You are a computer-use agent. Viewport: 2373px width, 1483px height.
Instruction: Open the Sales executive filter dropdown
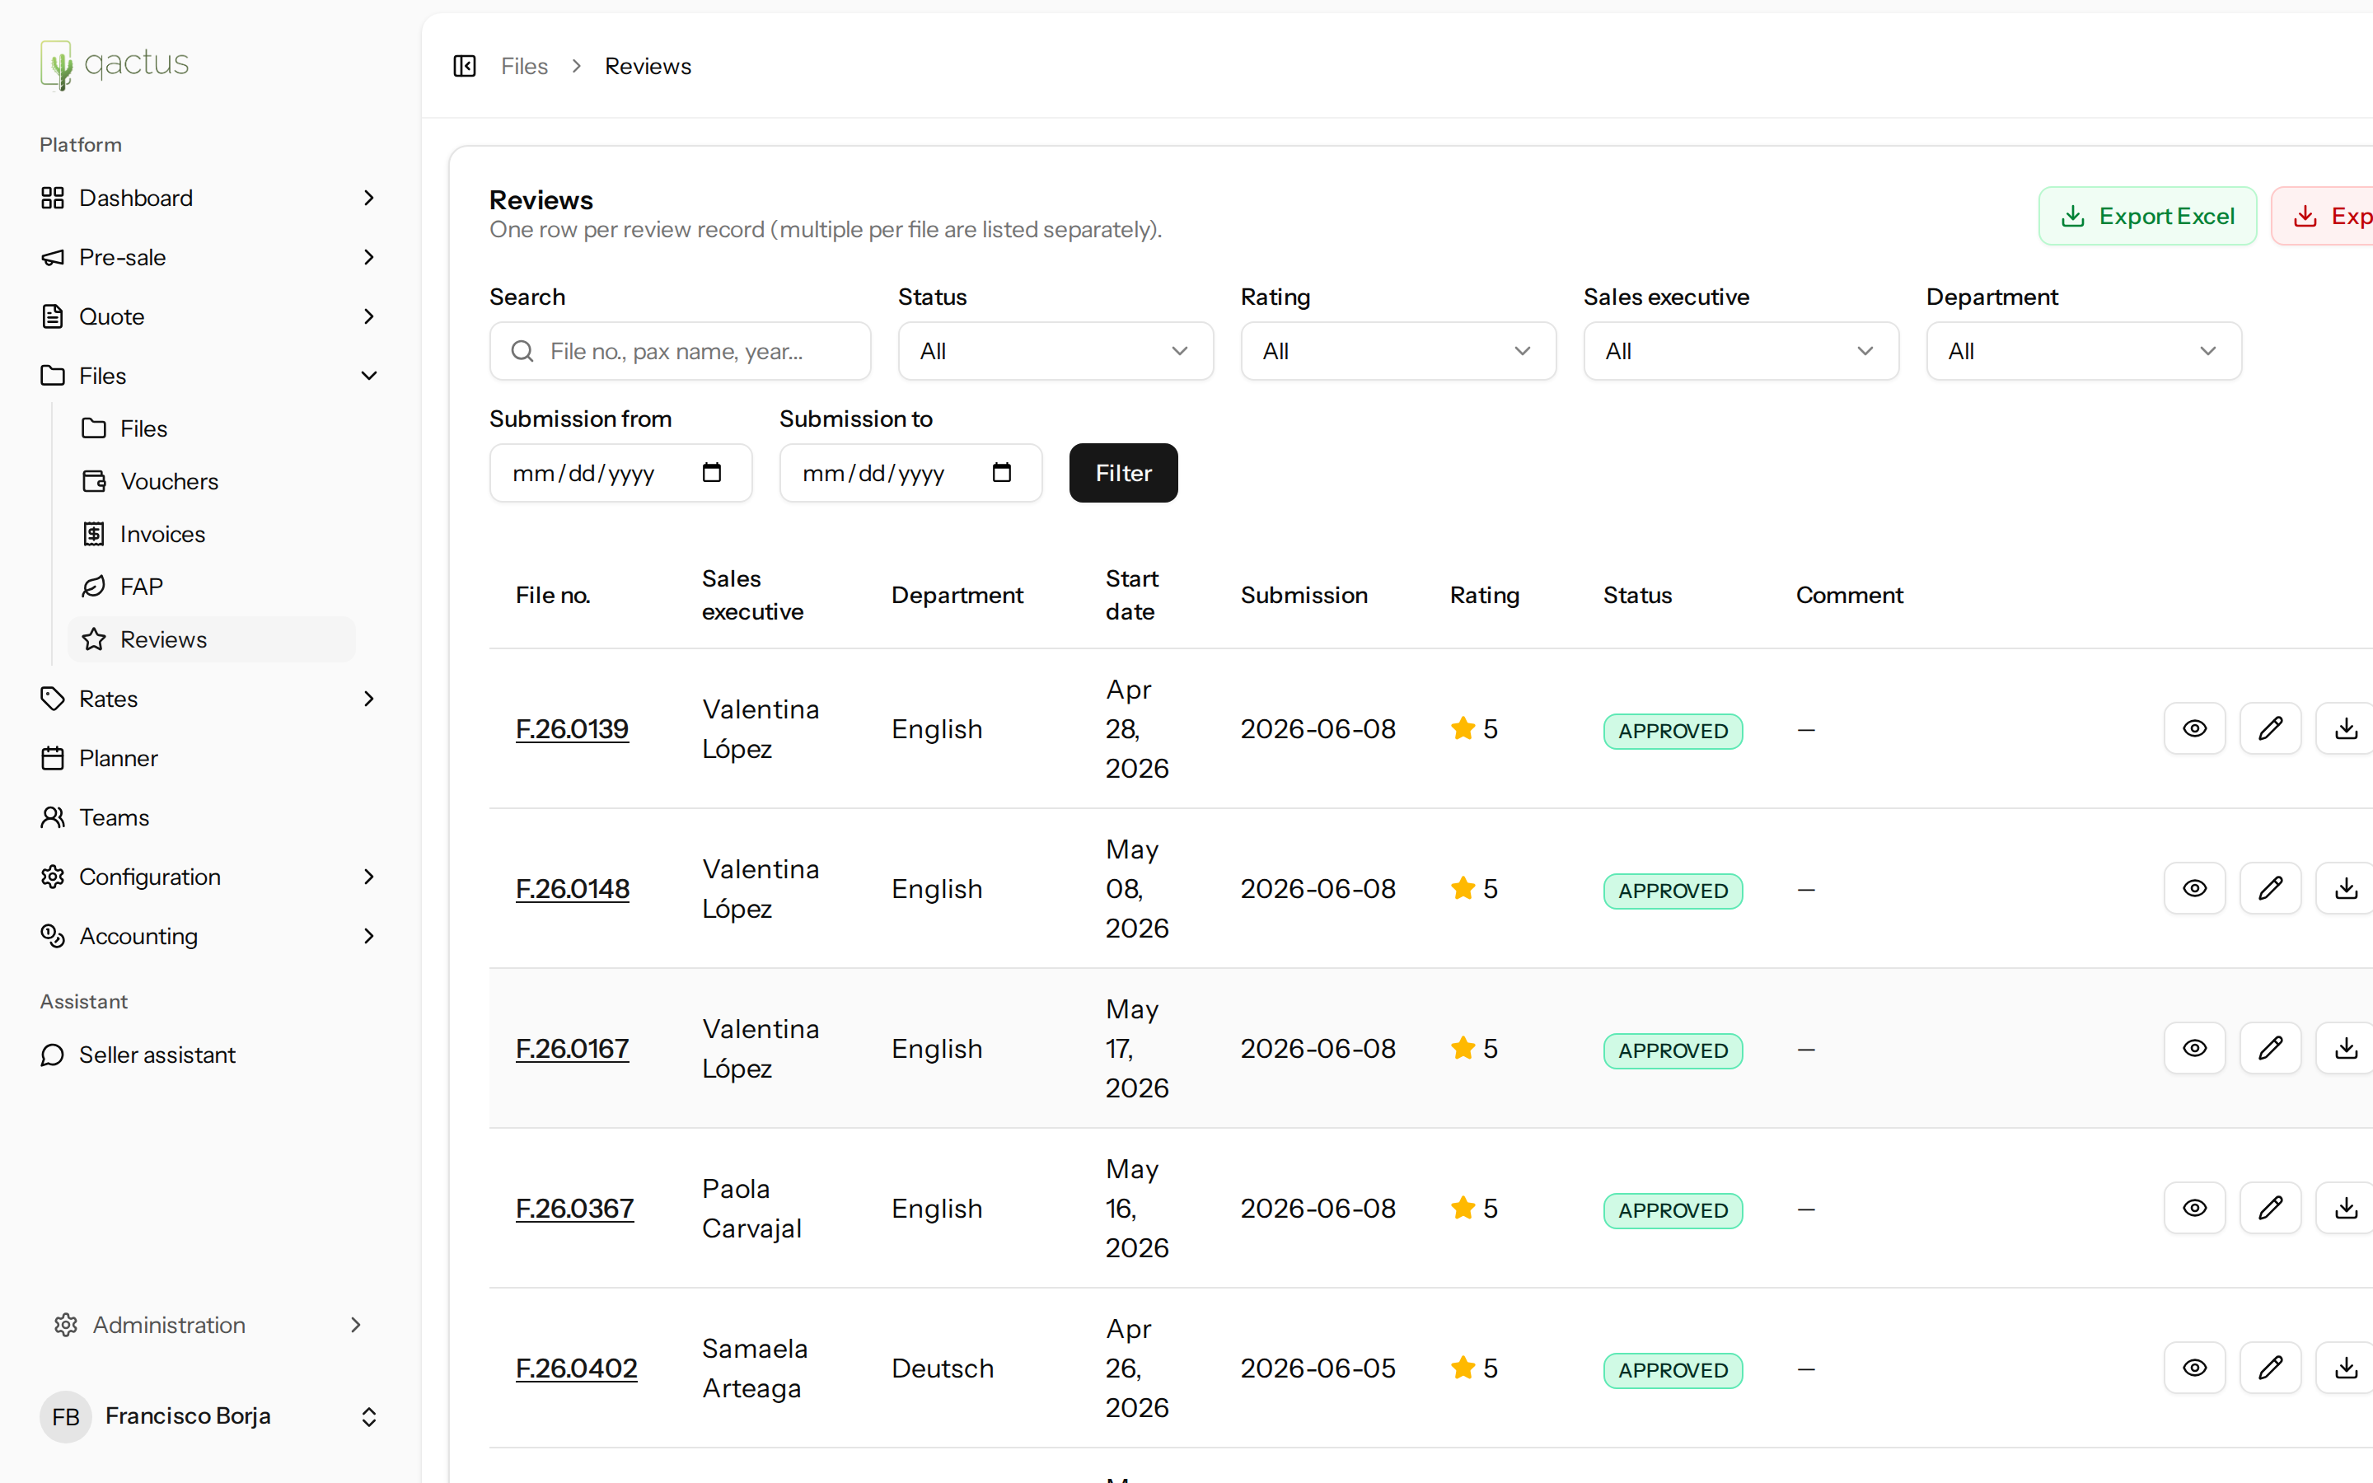click(1740, 351)
